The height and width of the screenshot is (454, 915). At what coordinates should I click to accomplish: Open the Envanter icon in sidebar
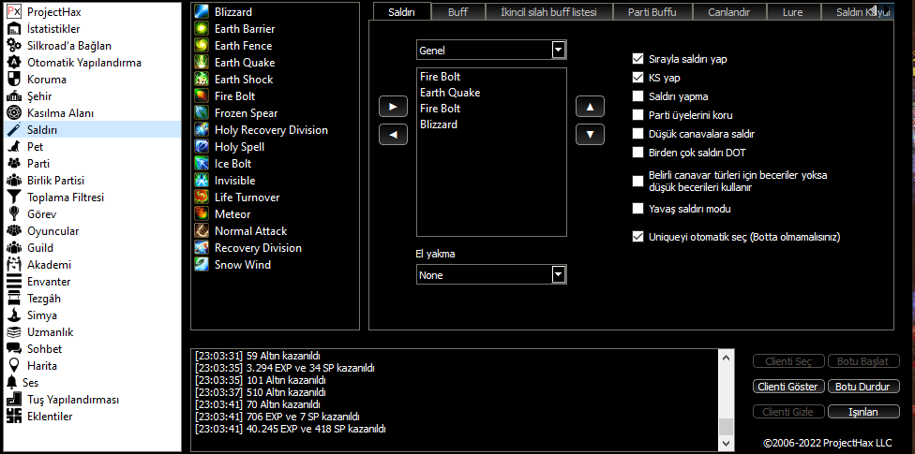[x=14, y=282]
